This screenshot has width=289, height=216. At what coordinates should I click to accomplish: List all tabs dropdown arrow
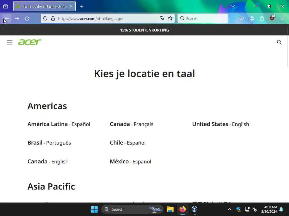pyautogui.click(x=233, y=6)
